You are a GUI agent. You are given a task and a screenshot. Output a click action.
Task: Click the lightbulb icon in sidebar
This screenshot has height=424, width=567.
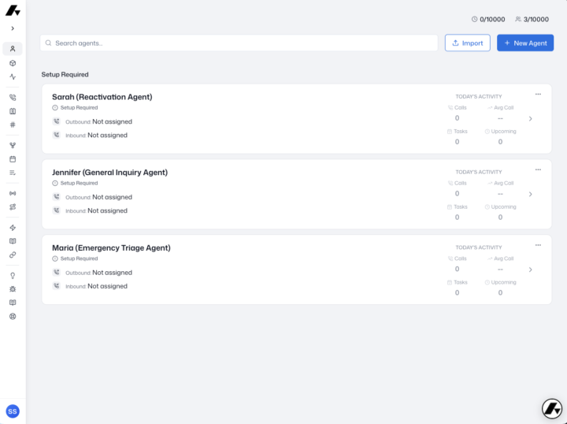coord(13,276)
